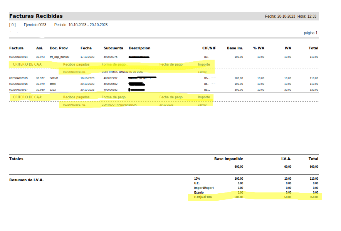
Task: Click the 'página 1' page indicator
Action: pyautogui.click(x=311, y=33)
